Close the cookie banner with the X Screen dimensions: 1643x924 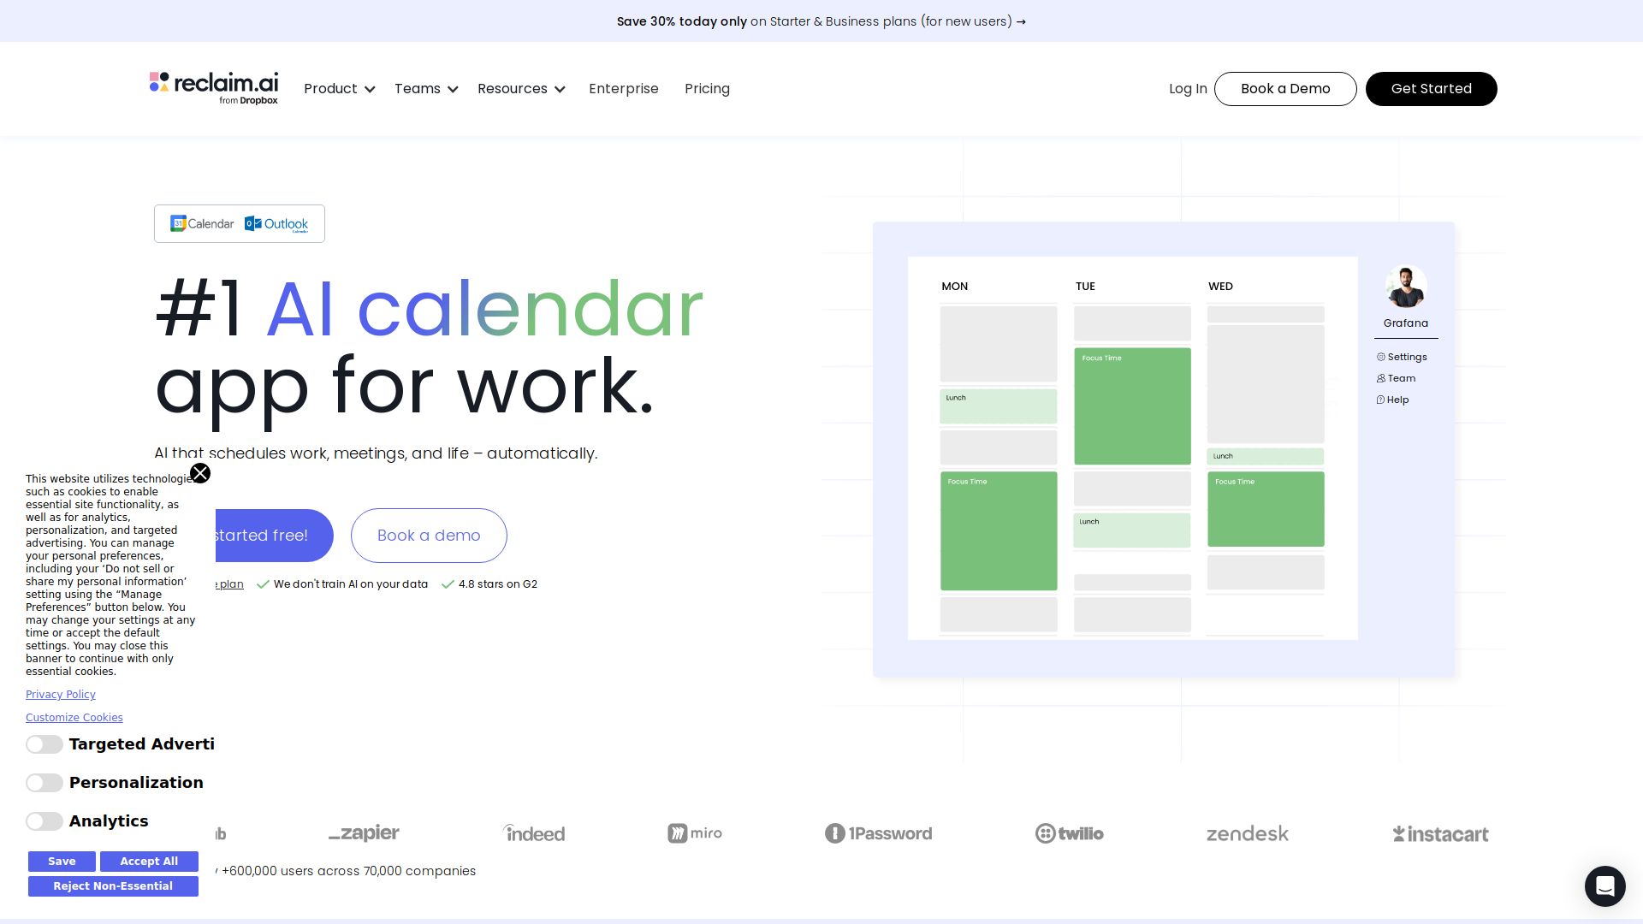click(200, 473)
